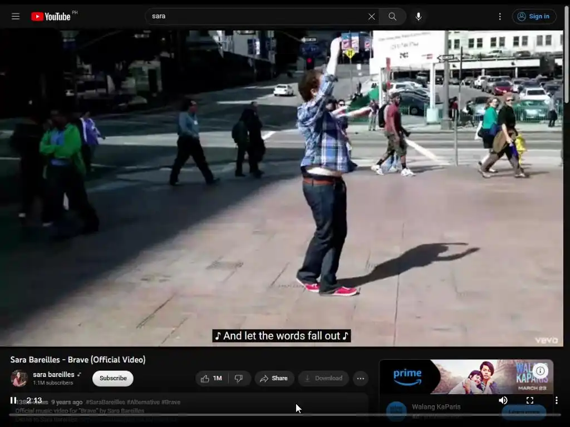The image size is (570, 427).
Task: Click the #SaraBareilles hashtag
Action: tap(105, 402)
